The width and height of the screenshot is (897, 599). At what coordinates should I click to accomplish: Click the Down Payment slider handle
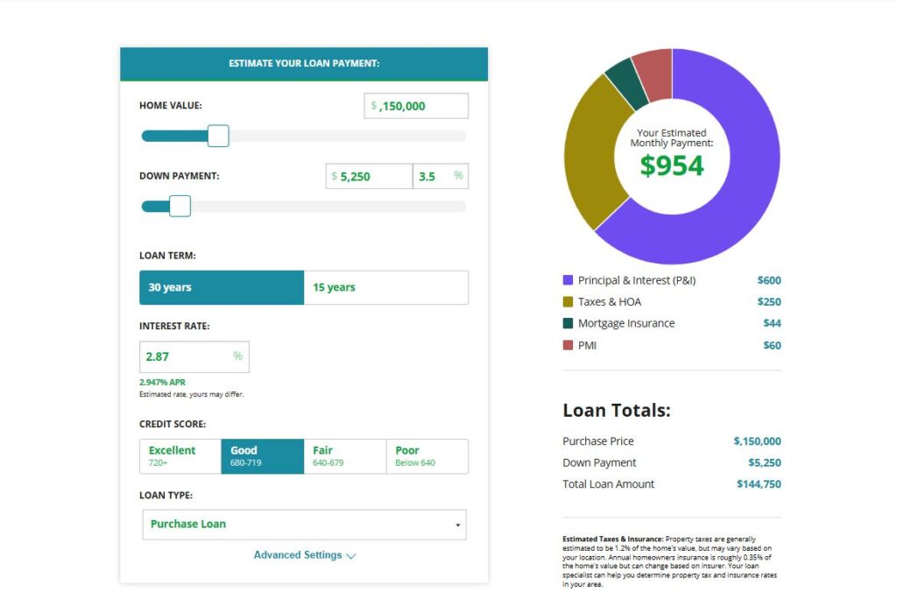coord(179,206)
